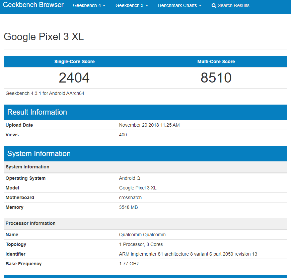The height and width of the screenshot is (278, 291).
Task: Open the Geekbench 4 dropdown menu
Action: click(89, 5)
